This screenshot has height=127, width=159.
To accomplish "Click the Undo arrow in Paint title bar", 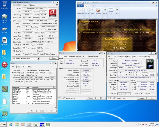I will (86, 3).
